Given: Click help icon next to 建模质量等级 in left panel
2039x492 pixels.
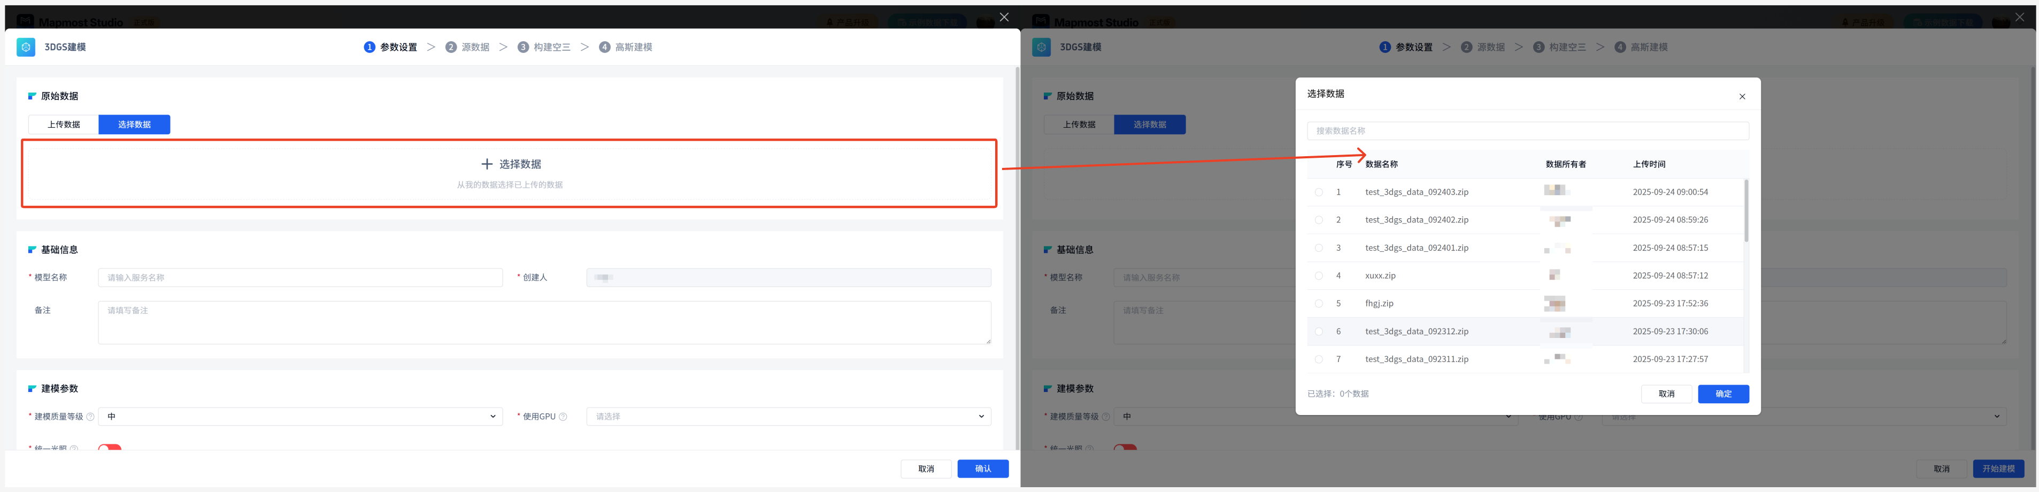Looking at the screenshot, I should coord(90,417).
